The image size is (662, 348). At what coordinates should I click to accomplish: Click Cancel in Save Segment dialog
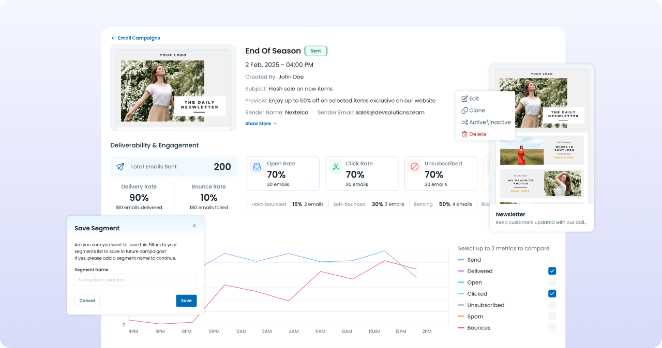[87, 300]
